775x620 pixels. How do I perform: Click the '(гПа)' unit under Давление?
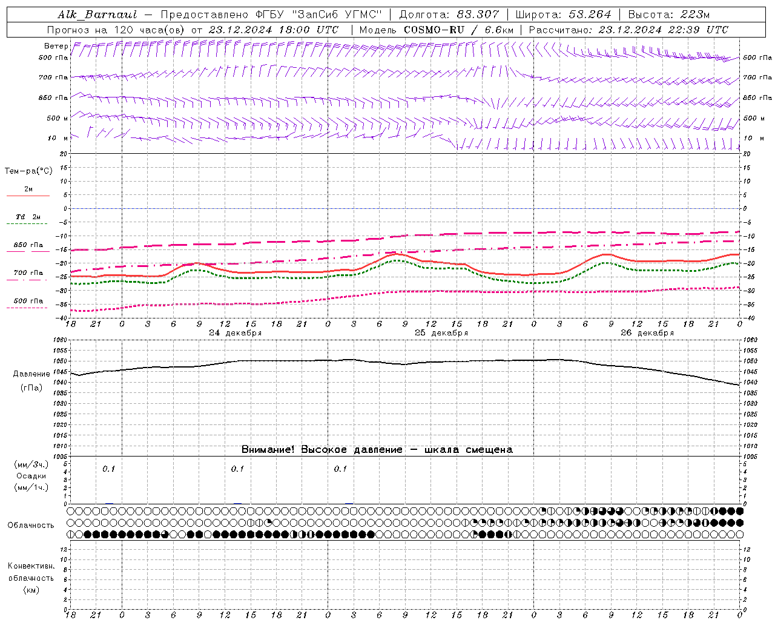point(31,388)
